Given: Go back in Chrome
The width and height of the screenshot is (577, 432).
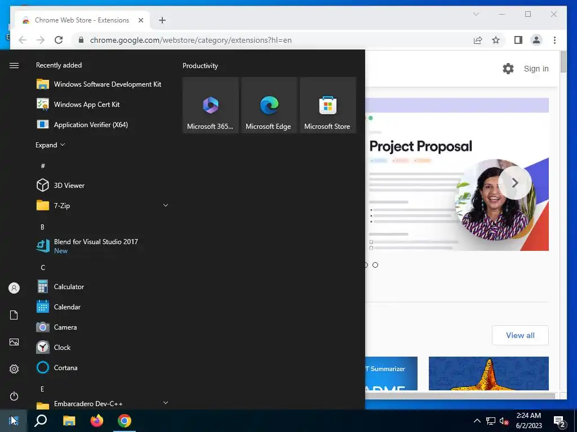Looking at the screenshot, I should 23,40.
